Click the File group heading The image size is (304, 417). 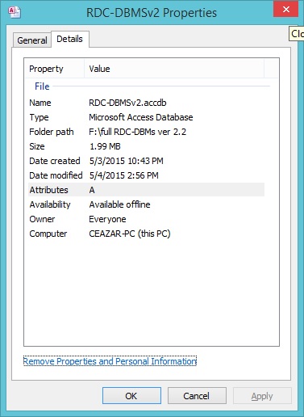point(42,86)
